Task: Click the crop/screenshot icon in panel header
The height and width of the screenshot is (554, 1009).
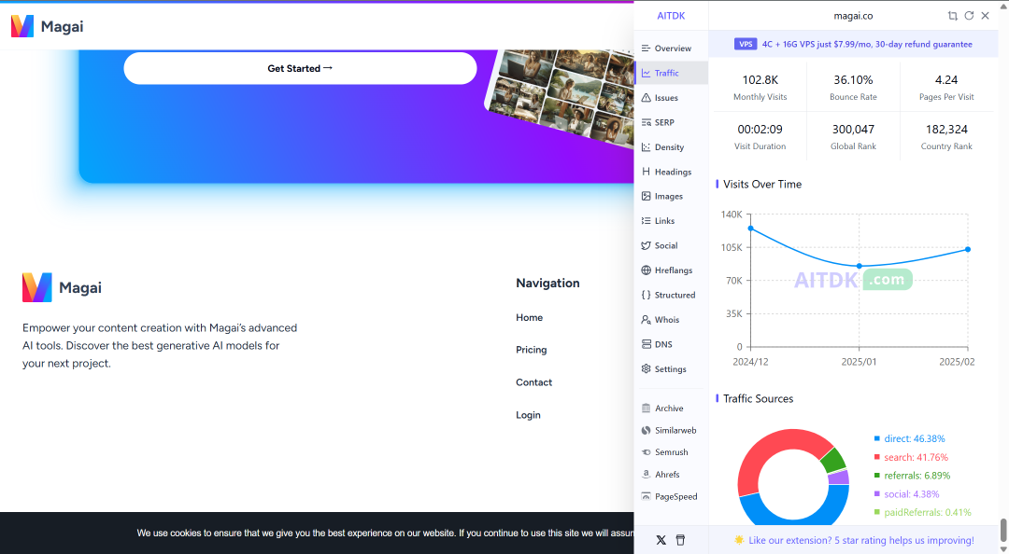Action: pyautogui.click(x=952, y=16)
